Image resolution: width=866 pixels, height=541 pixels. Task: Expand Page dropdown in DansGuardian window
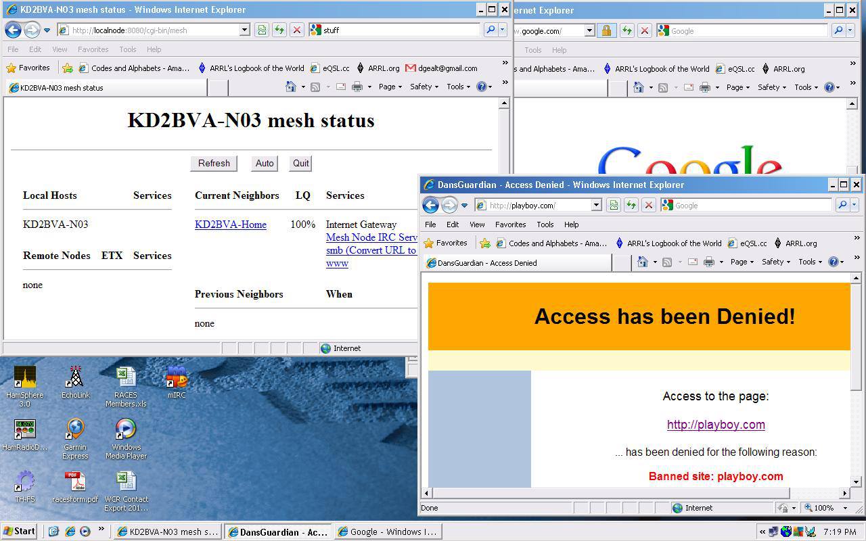coord(742,262)
